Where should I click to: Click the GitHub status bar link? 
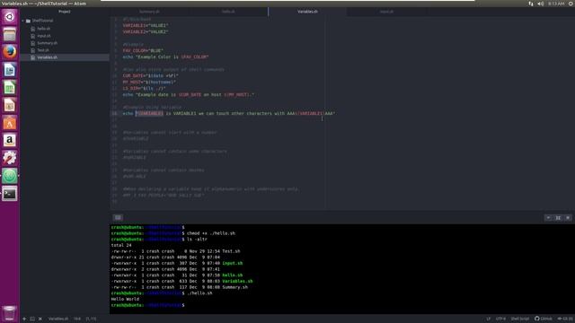544,319
